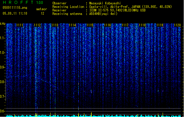Click the 1119 time marker
The height and width of the screenshot is (117, 184).
160,25
